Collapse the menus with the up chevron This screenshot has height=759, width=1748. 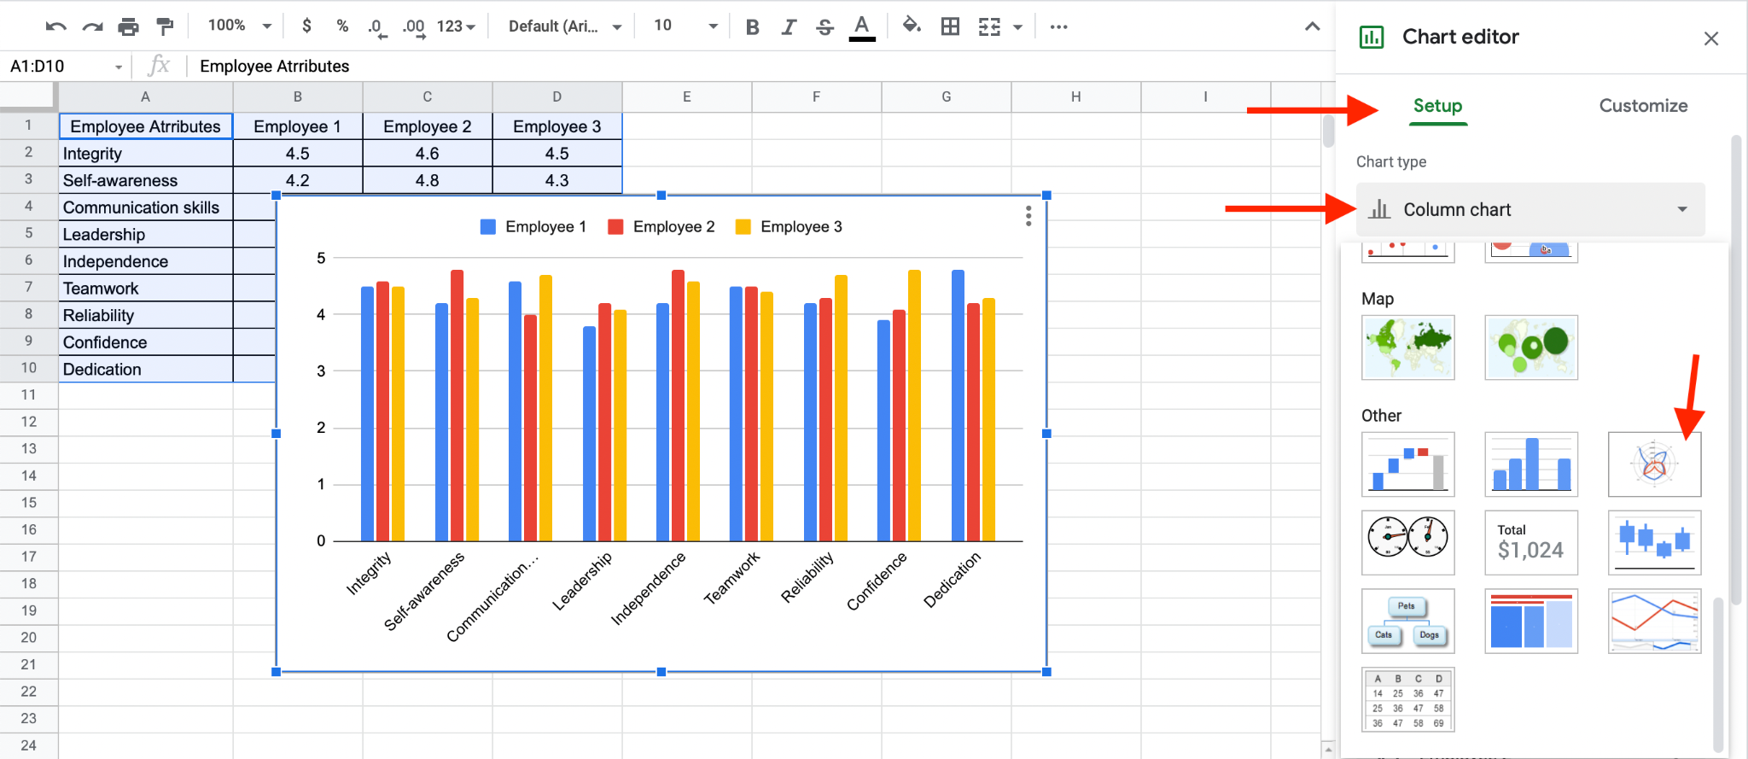tap(1313, 26)
